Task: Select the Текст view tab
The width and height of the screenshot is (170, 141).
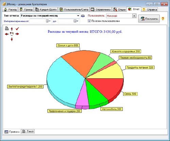Action: (x=28, y=132)
